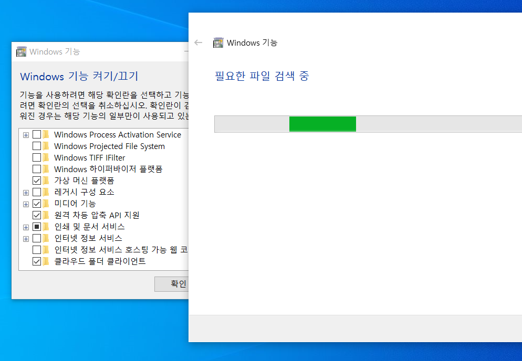This screenshot has height=361, width=522.
Task: Click folder icon next to Windows Process Activation Service
Action: 46,134
